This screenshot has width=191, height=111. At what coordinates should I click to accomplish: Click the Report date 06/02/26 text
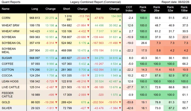[x=175, y=2]
